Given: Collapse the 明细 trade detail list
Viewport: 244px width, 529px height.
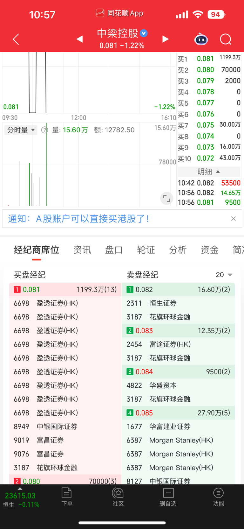Looking at the screenshot, I should (x=209, y=172).
